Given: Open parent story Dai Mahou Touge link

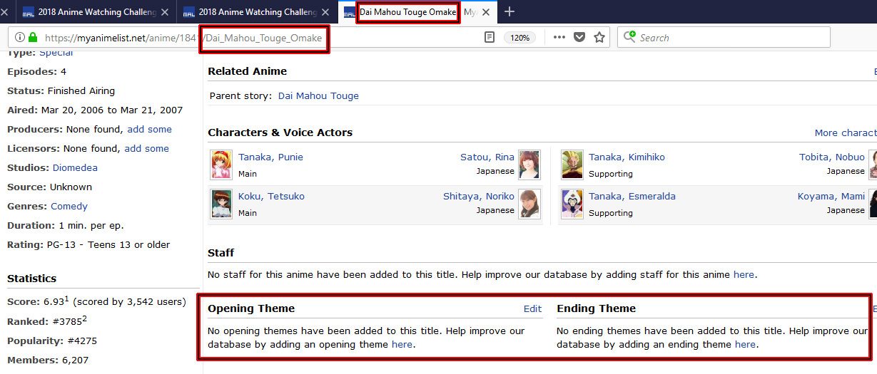Looking at the screenshot, I should tap(318, 95).
